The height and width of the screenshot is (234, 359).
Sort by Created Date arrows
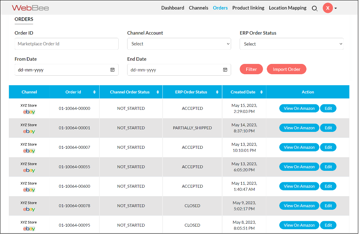click(262, 92)
